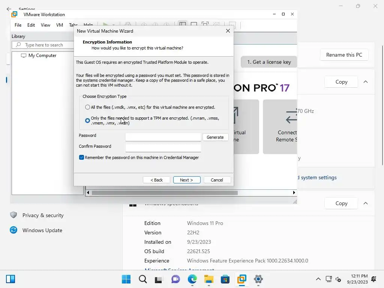Viewport: 384px width, 288px height.
Task: Open Microsoft Store from the taskbar
Action: 225,279
